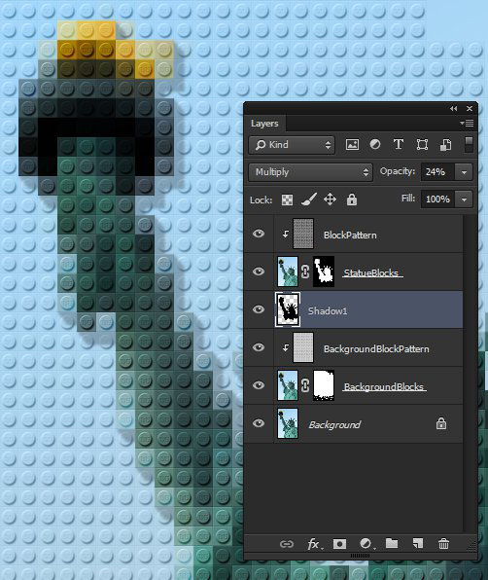Screen dimensions: 488x580
Task: Lock image pixels brush icon
Action: pos(308,199)
